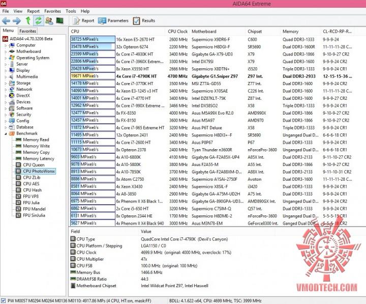Select the Config icon in tree
Screen dimensions: 366x304
[12, 121]
